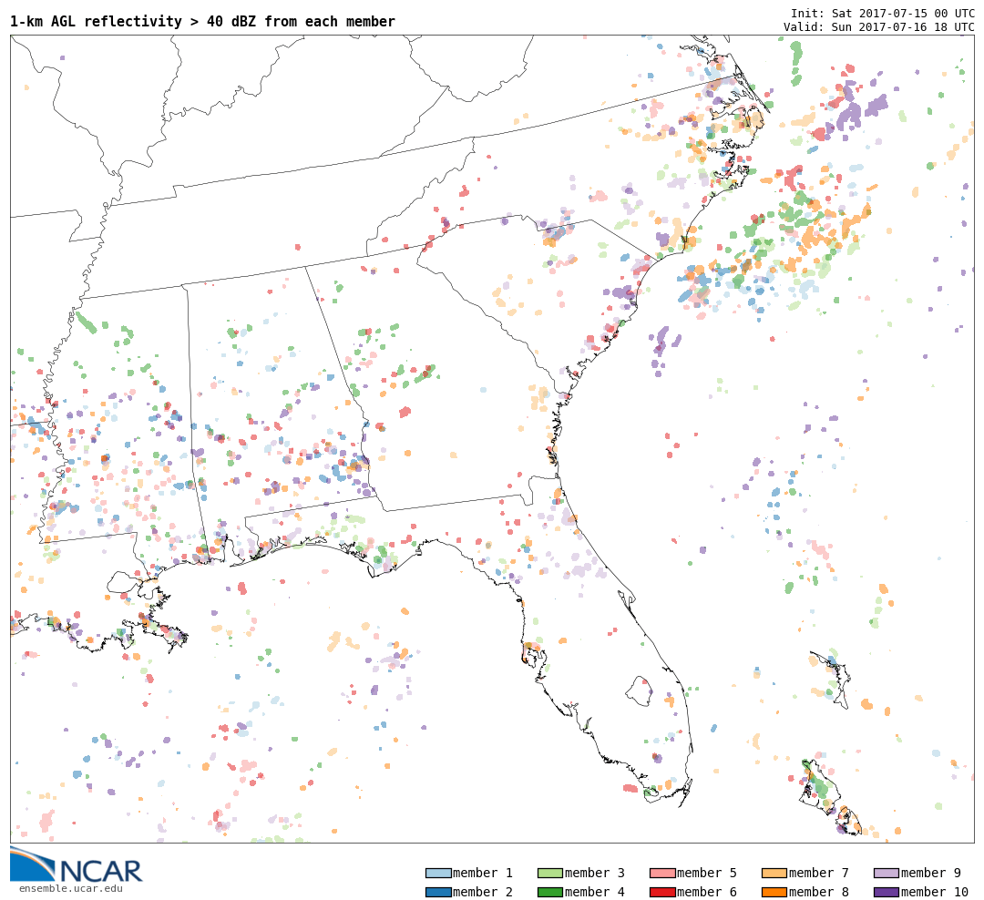984x900 pixels.
Task: Select the 'member 1' legend label
Action: (x=483, y=873)
